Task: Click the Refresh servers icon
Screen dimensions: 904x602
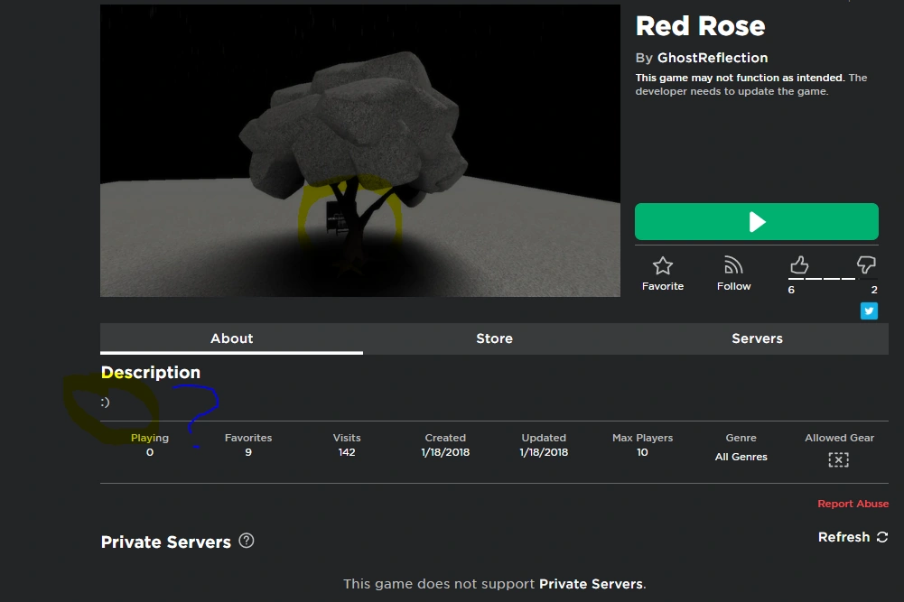Action: pos(882,537)
